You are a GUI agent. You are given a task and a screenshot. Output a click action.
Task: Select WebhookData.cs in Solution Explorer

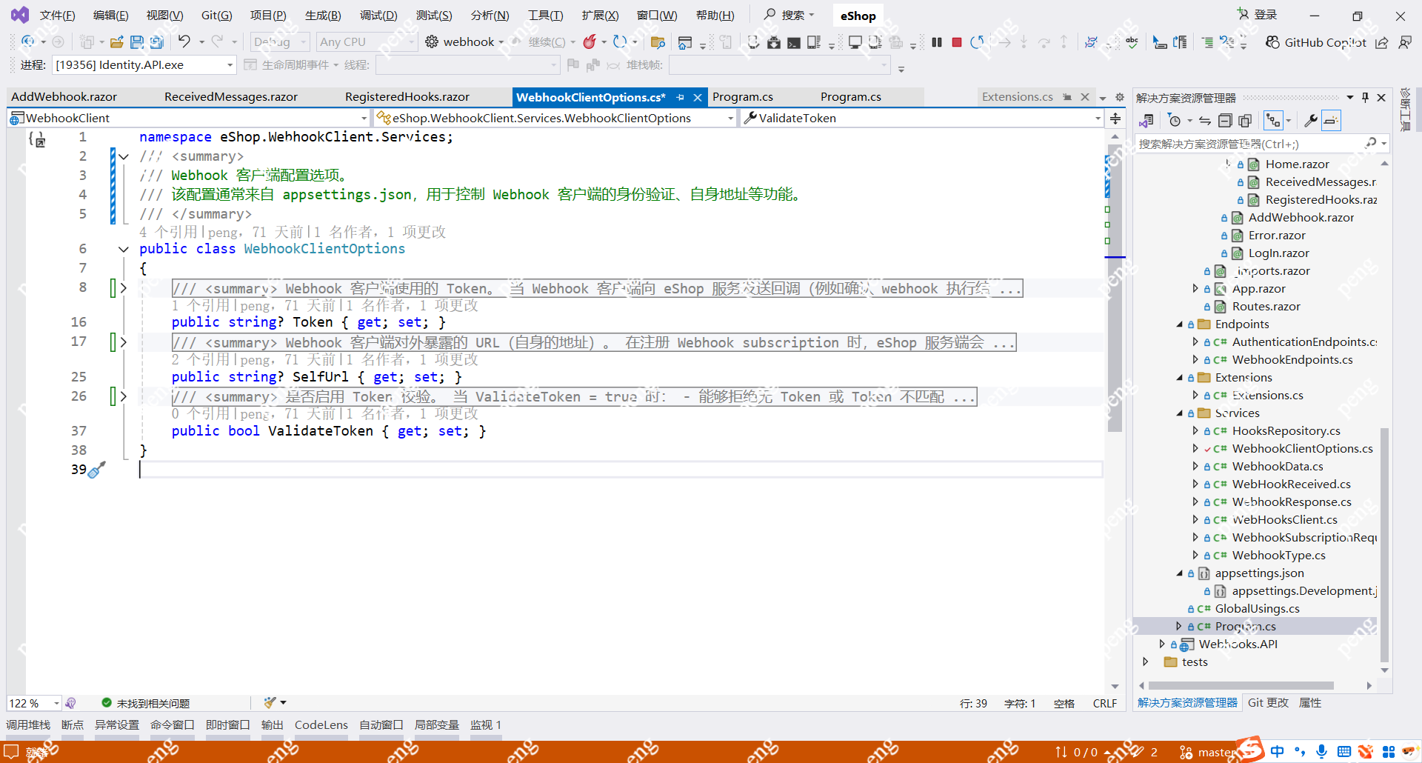1278,467
